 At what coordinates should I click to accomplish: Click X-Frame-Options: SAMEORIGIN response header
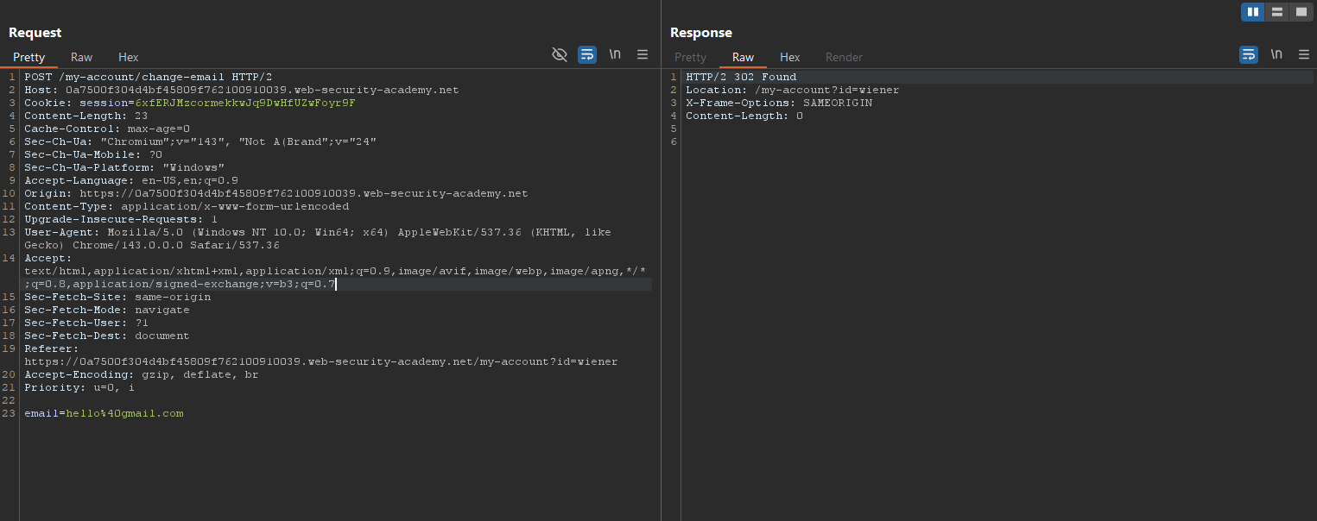click(779, 103)
